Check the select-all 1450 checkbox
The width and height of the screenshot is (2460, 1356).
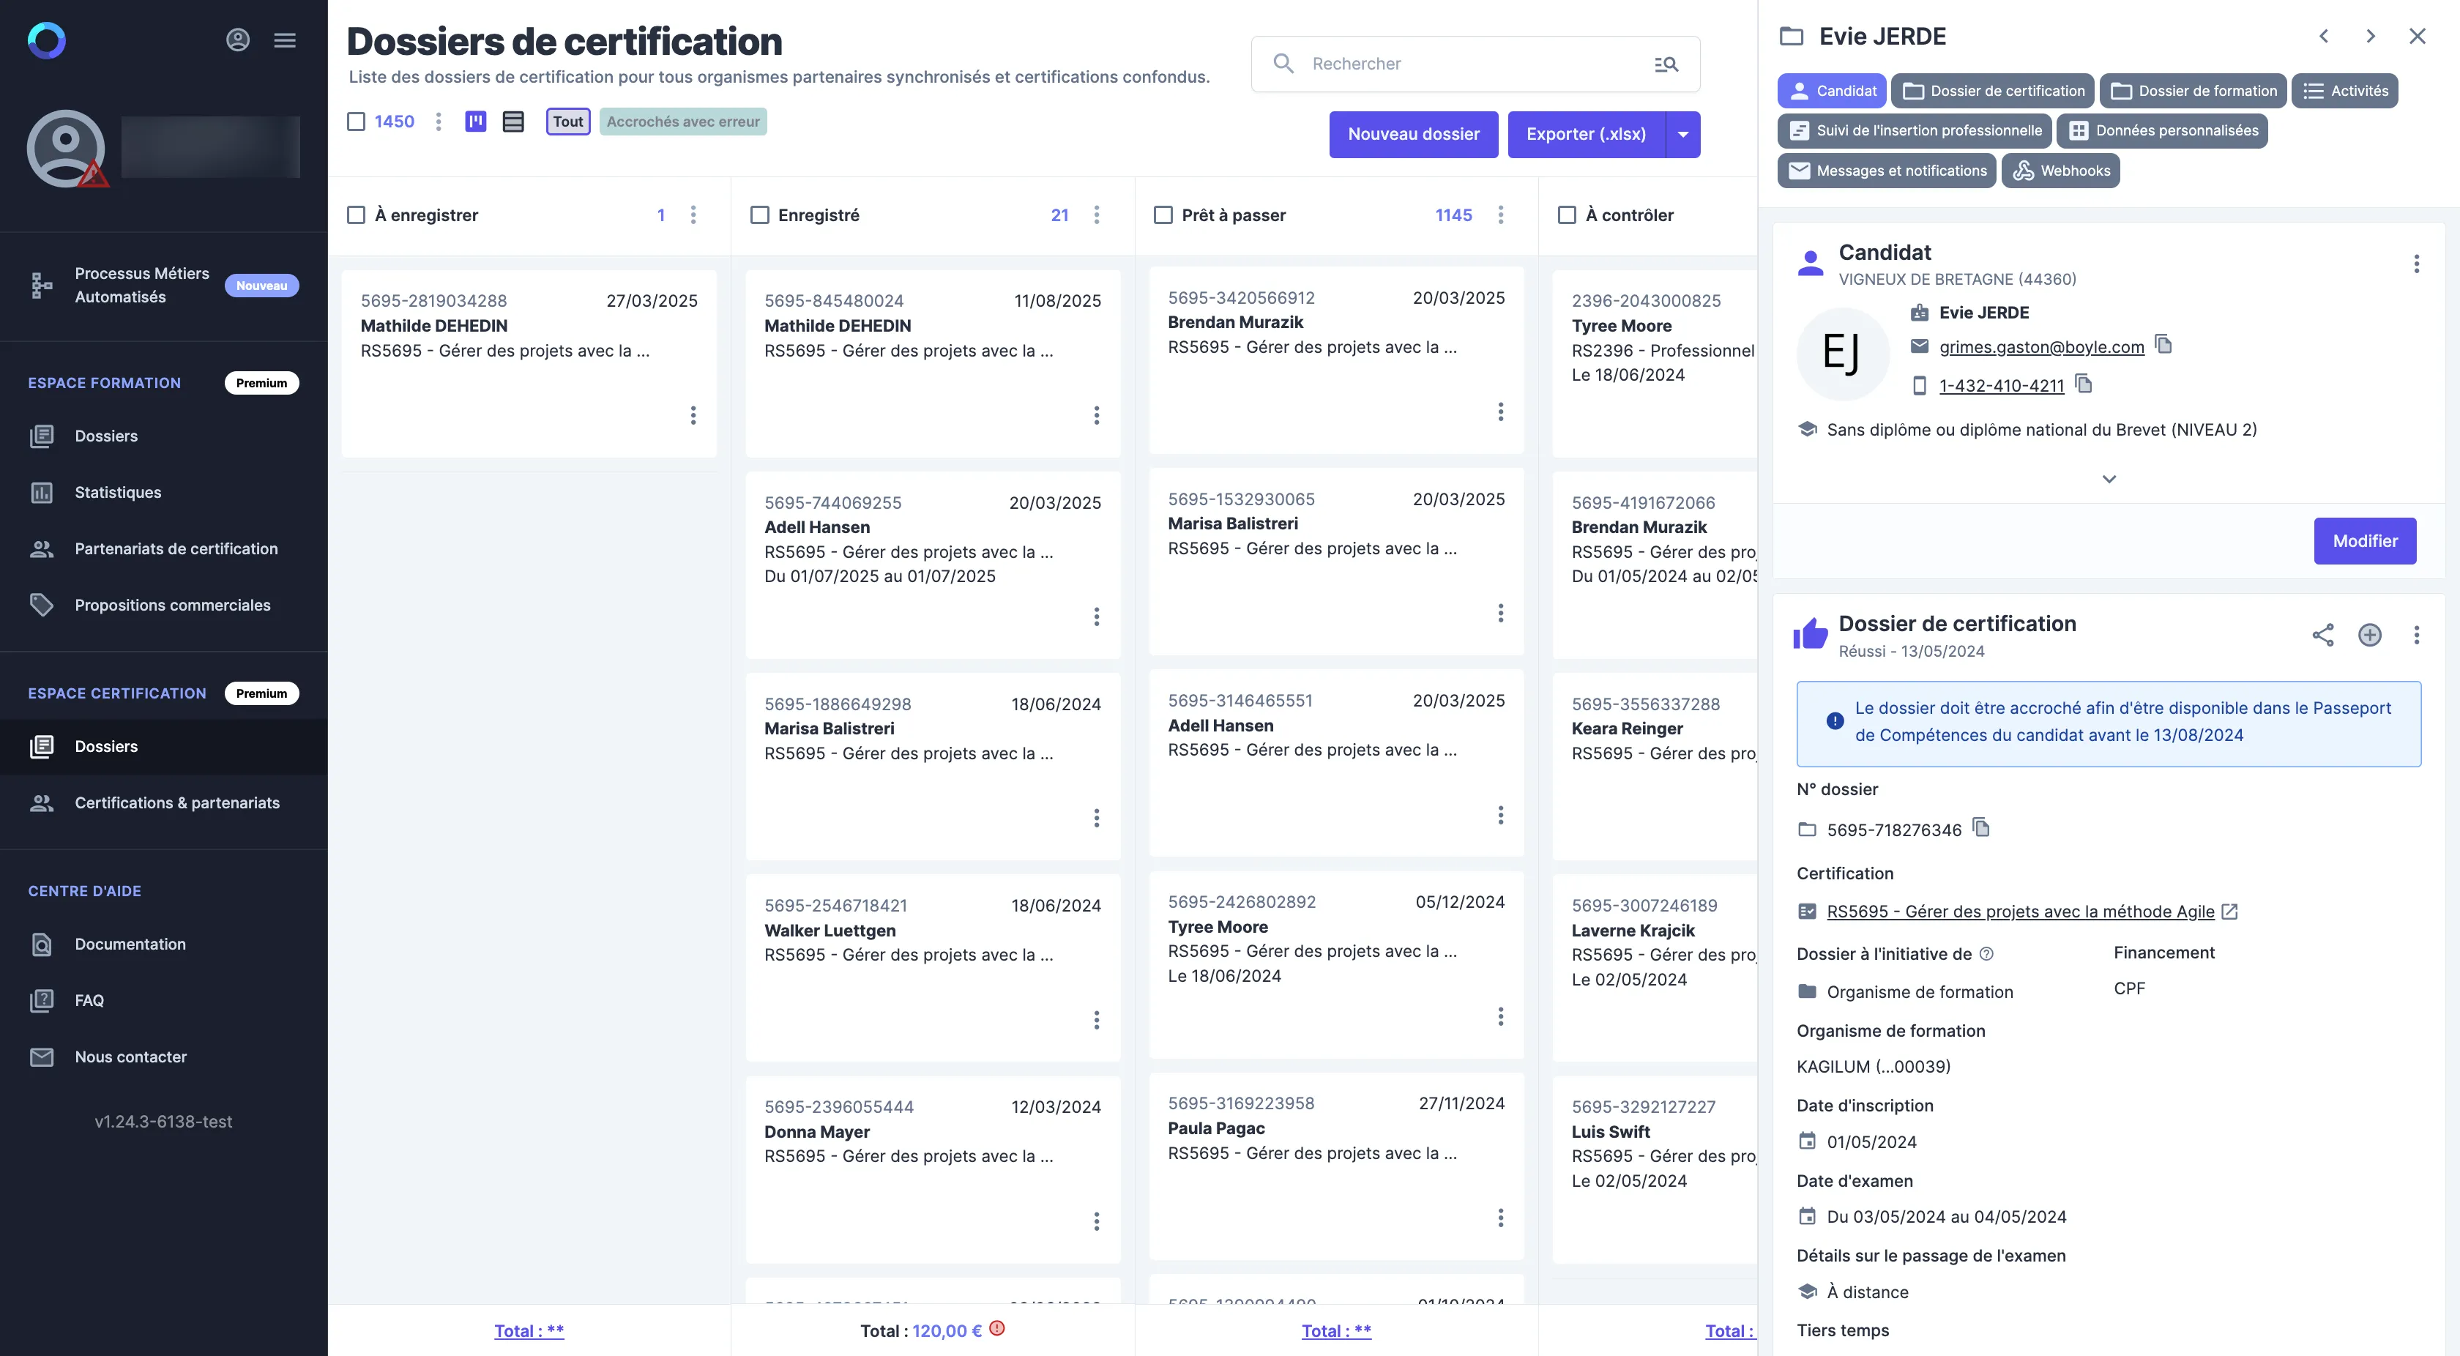357,122
